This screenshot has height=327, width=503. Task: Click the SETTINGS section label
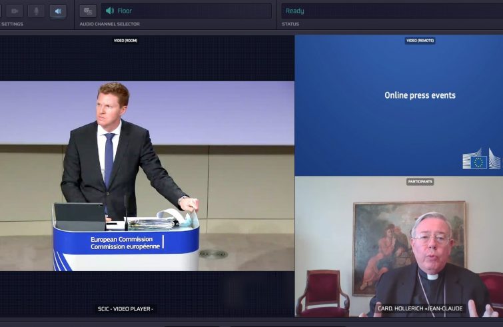pos(12,25)
